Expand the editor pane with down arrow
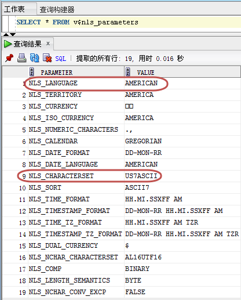This screenshot has width=241, height=300. point(13,34)
